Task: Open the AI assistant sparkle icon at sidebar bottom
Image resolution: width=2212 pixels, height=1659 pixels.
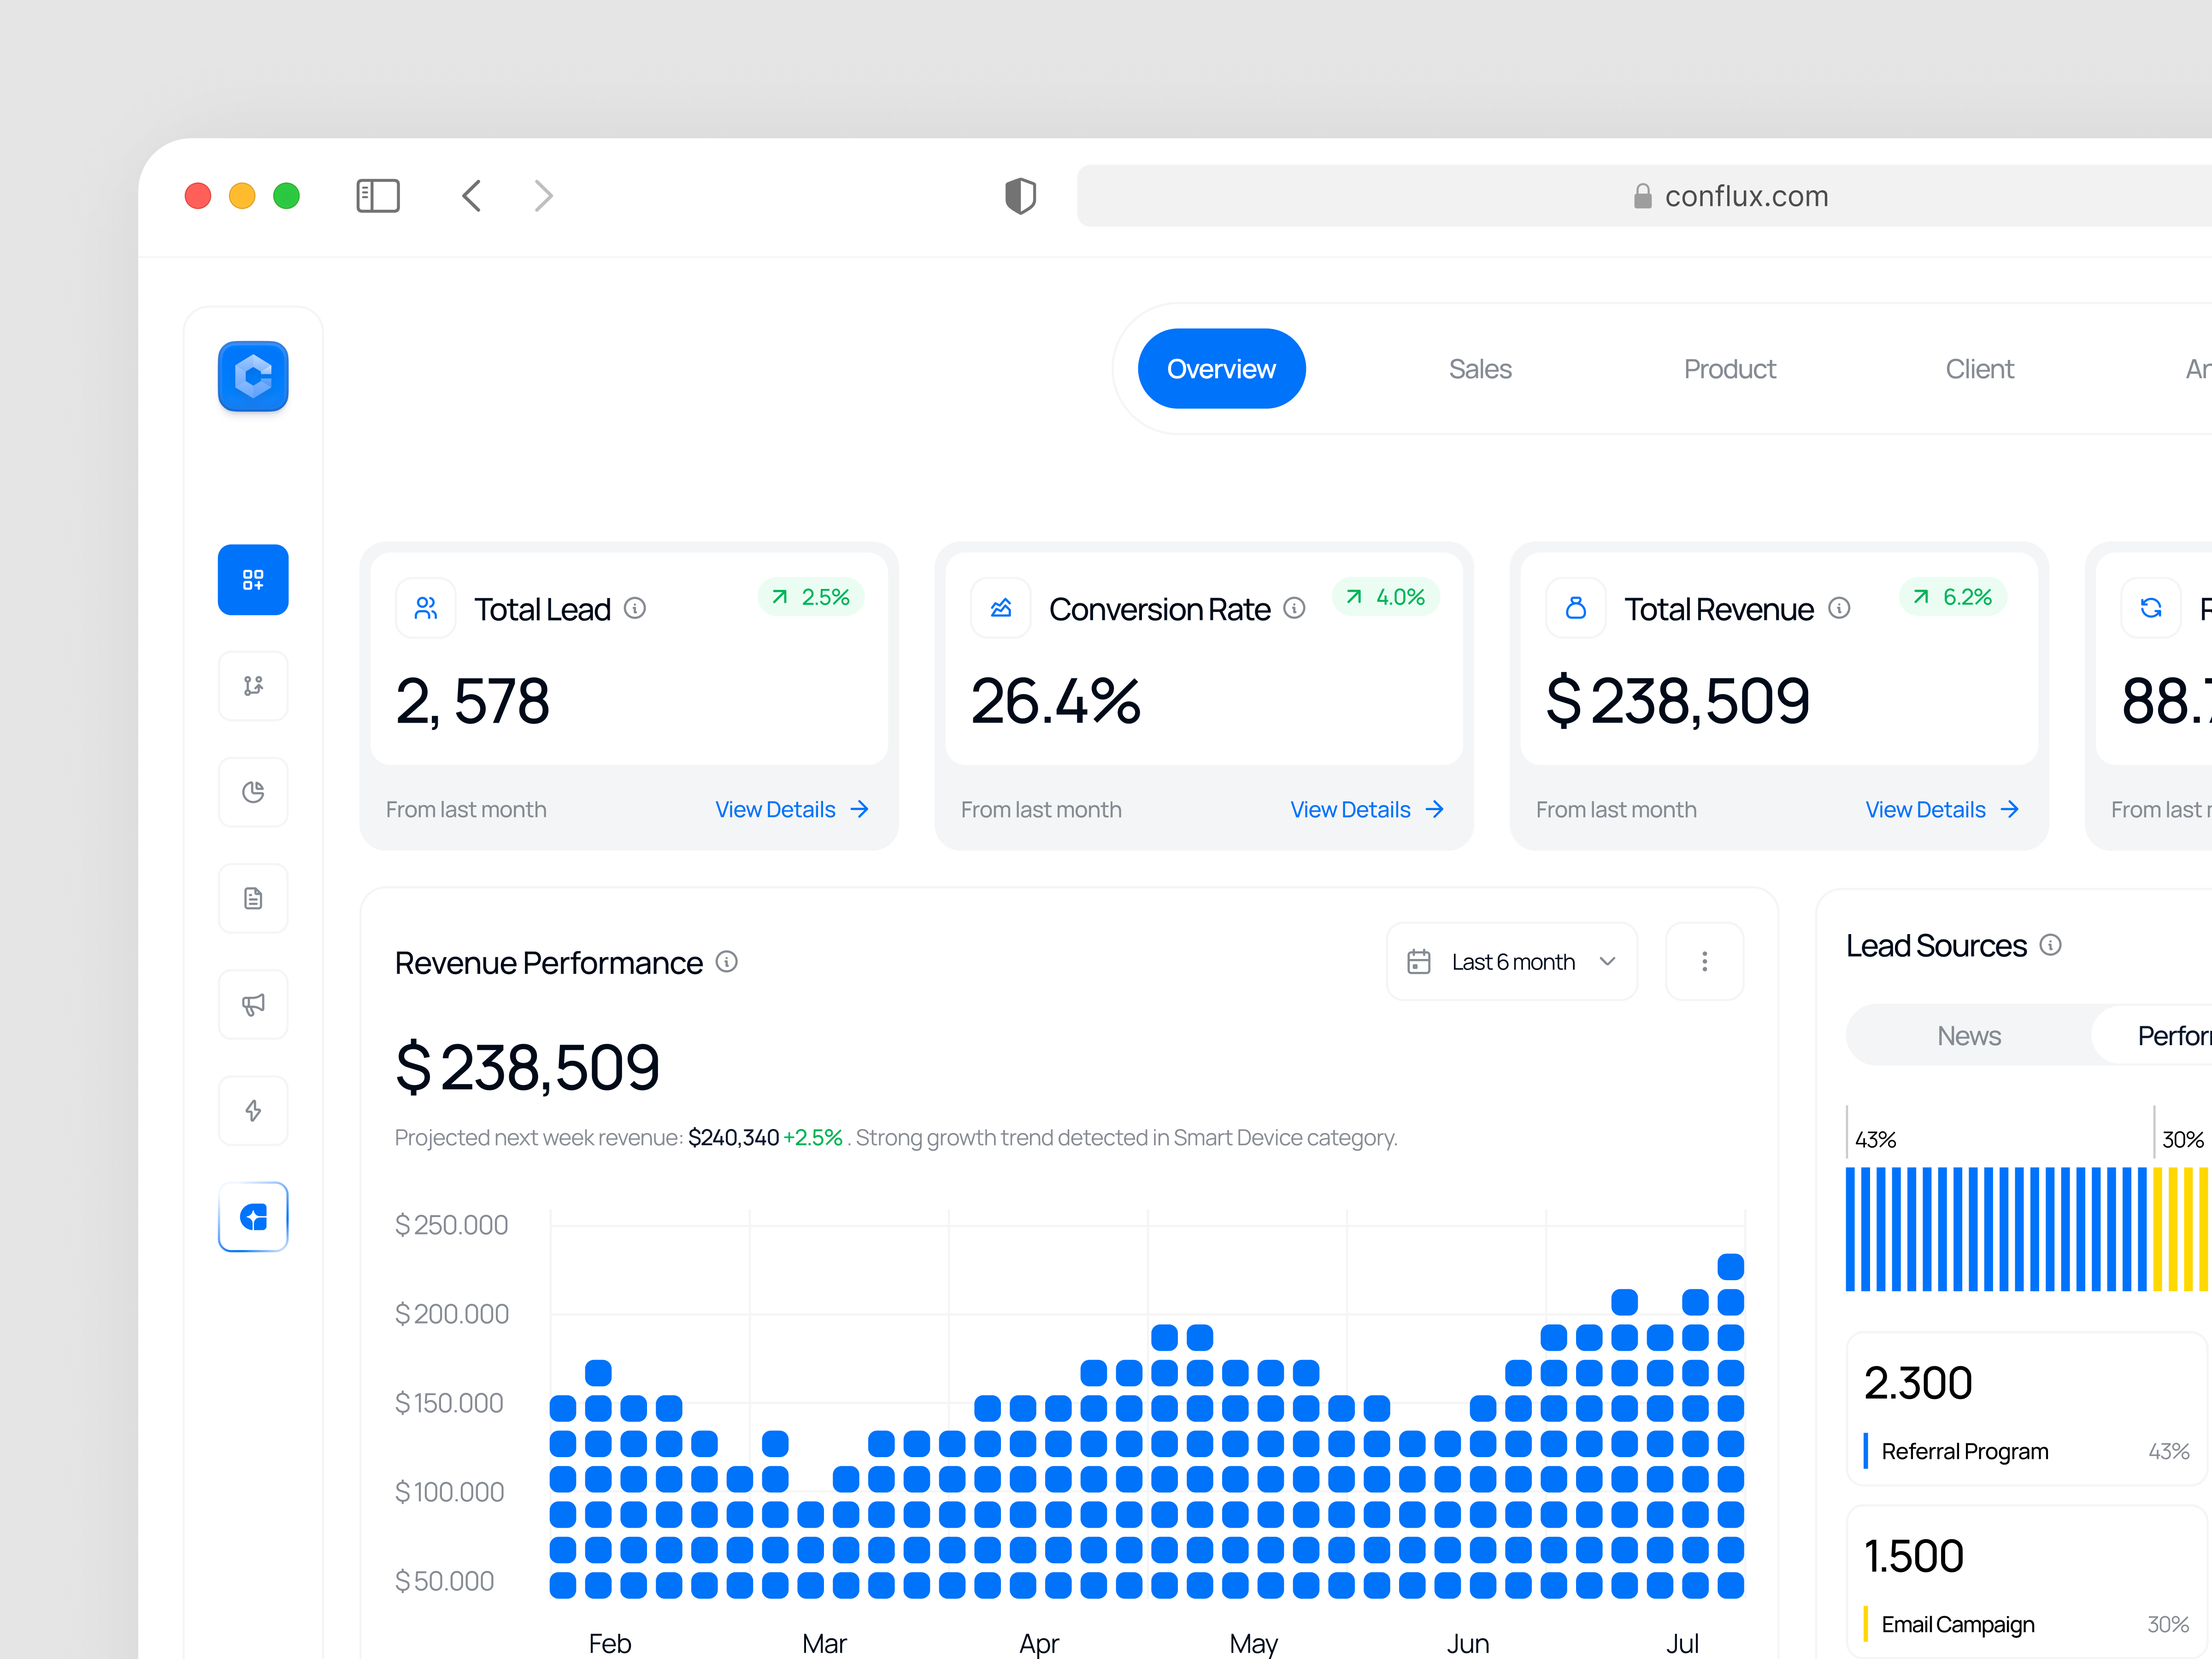Action: point(252,1216)
